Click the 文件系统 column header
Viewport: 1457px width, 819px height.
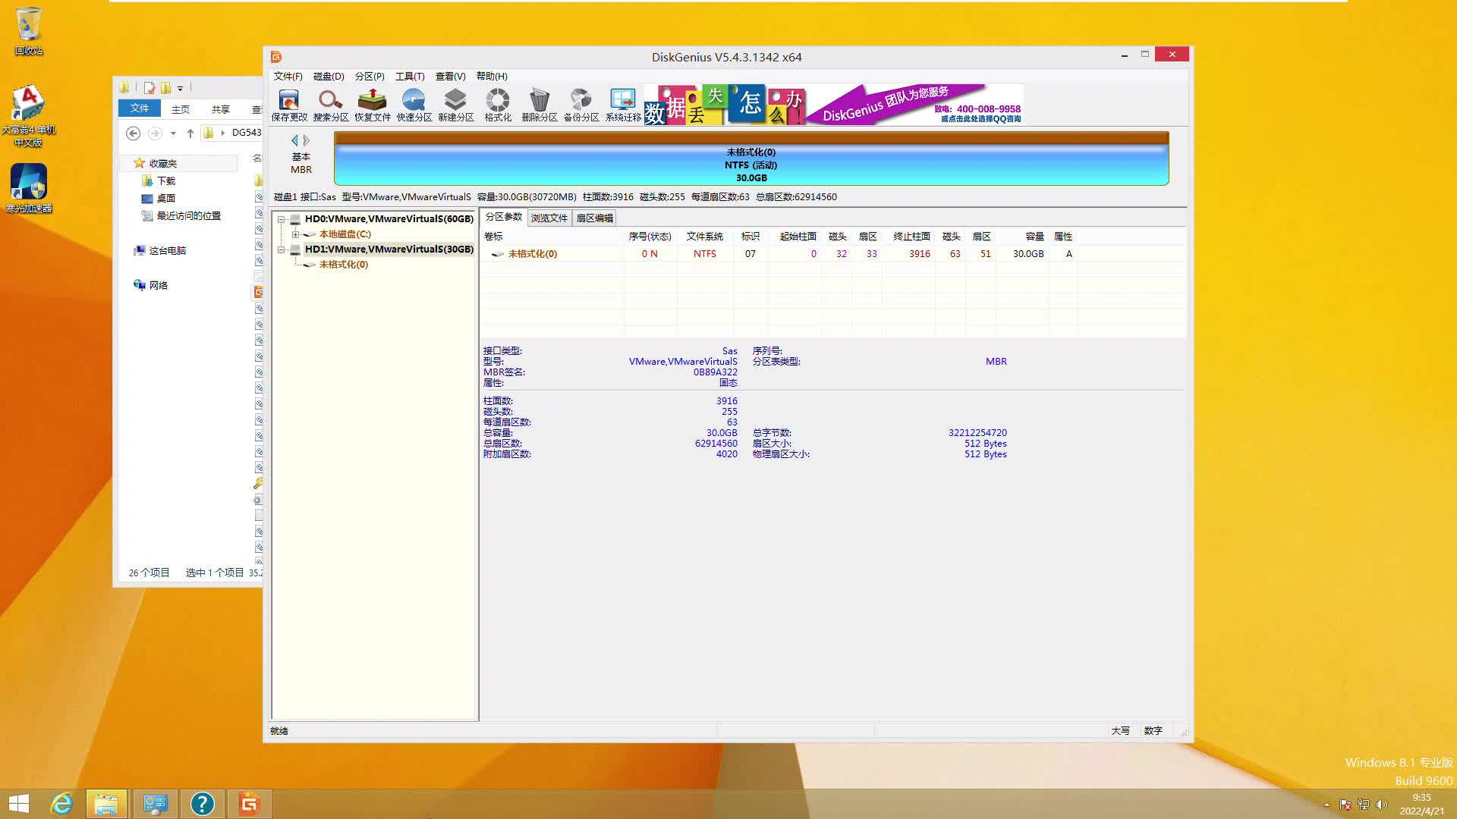point(705,237)
